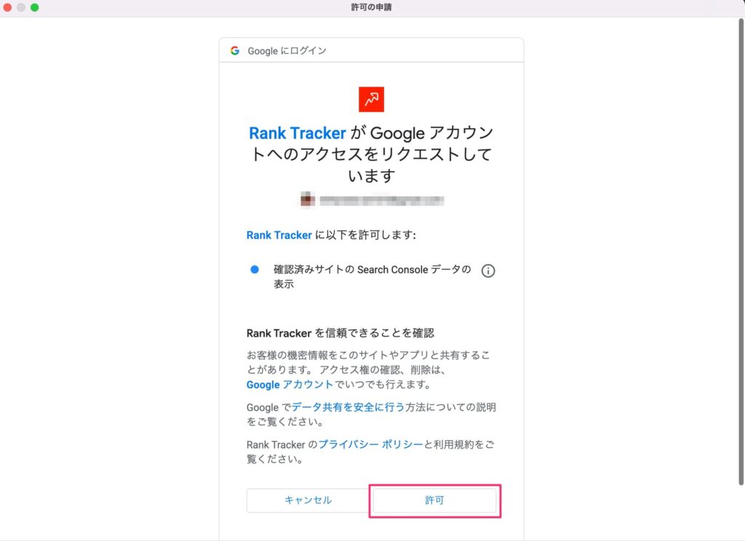
Task: Click the green maximize window button
Action: 35,7
